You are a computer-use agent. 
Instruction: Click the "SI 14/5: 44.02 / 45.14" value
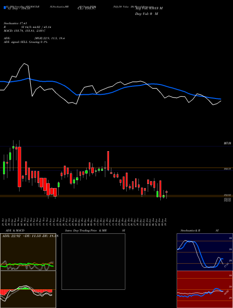click(35, 27)
